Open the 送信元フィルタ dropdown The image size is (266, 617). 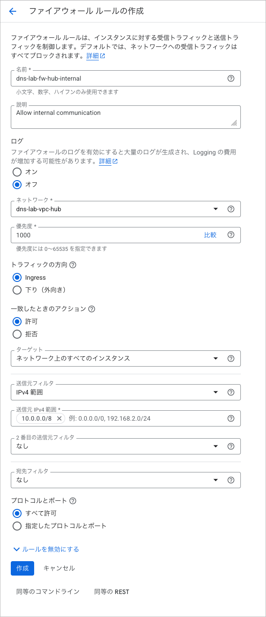(216, 392)
